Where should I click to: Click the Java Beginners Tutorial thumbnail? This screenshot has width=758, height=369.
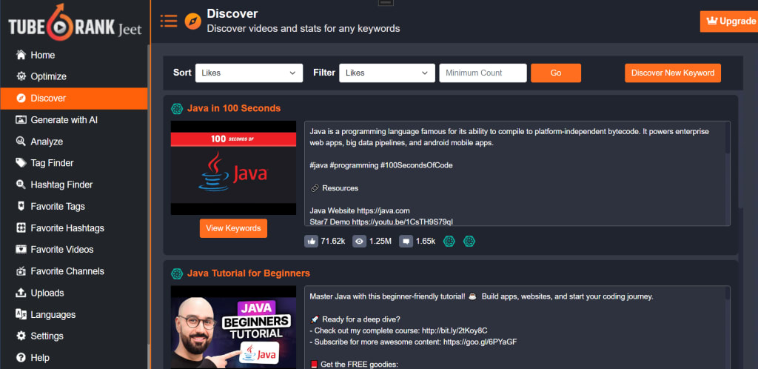pyautogui.click(x=233, y=327)
